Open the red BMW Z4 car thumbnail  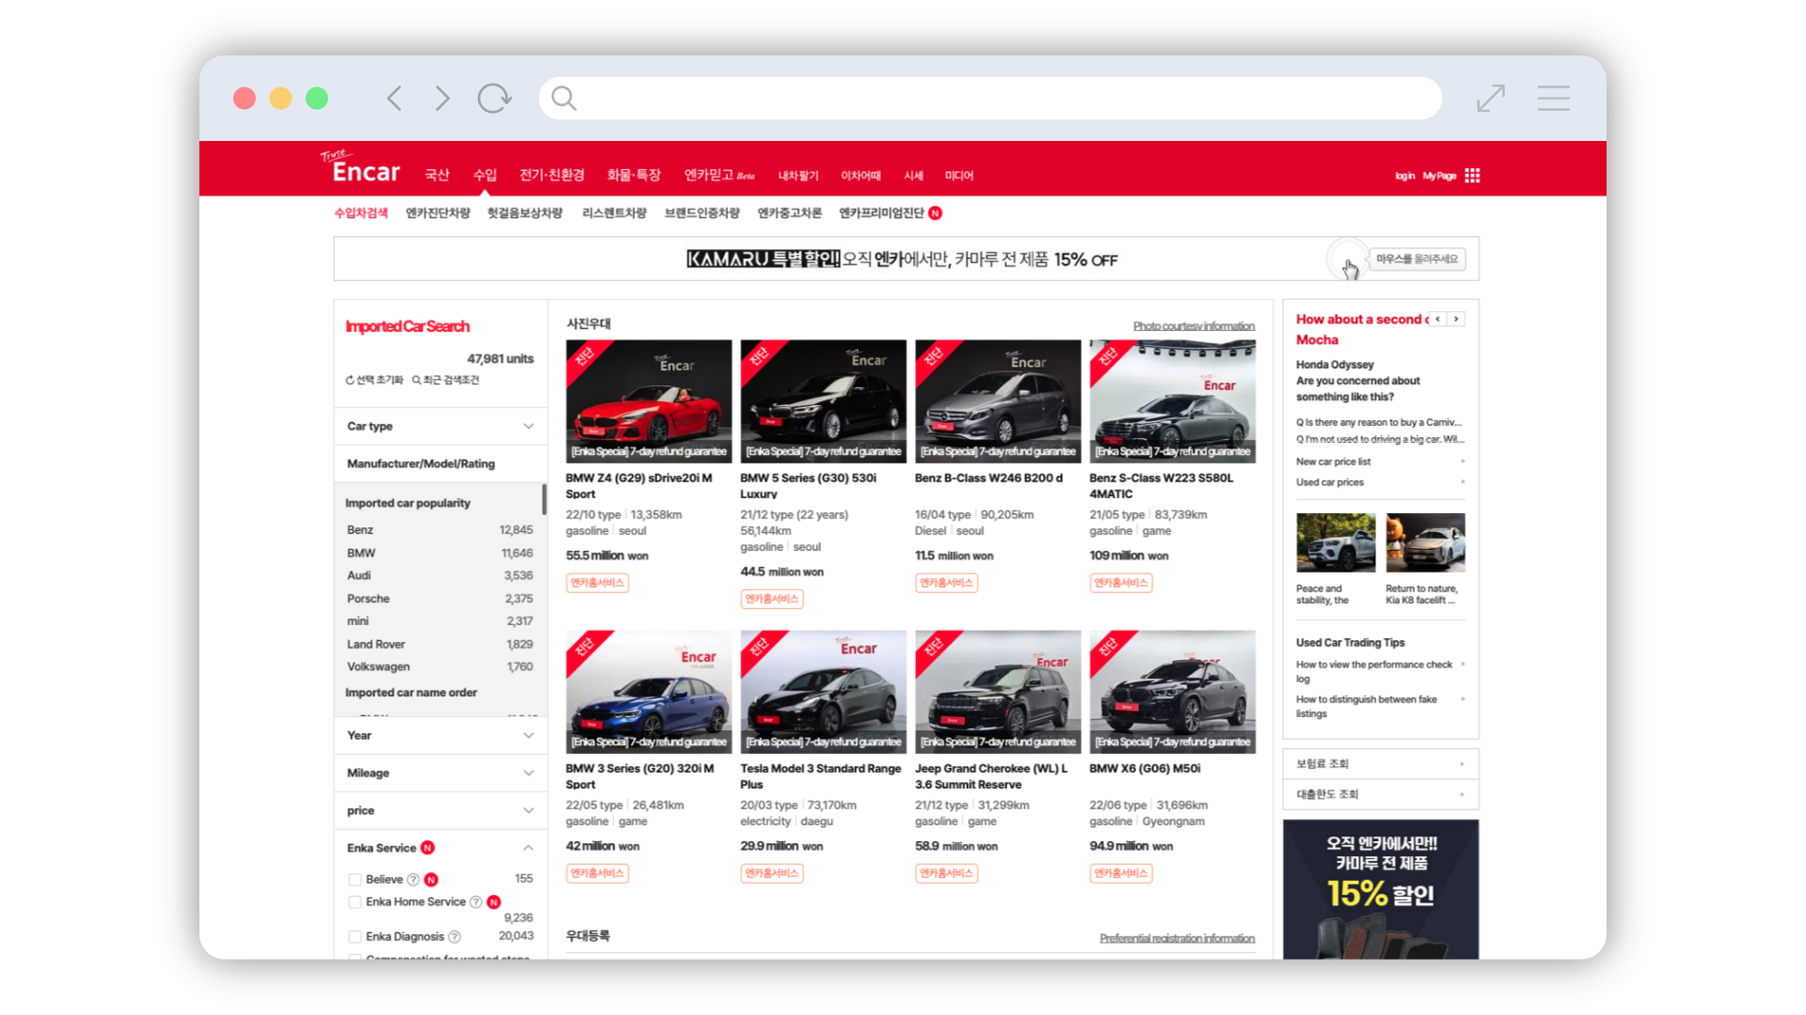click(648, 401)
